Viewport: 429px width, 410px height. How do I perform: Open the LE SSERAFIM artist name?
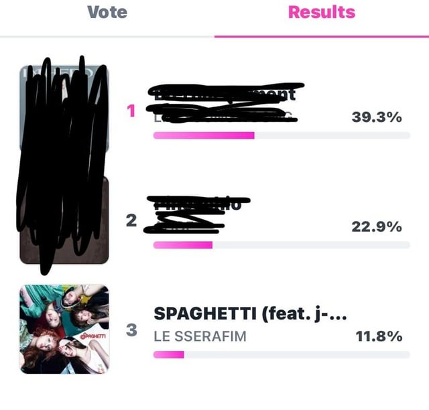pos(200,336)
